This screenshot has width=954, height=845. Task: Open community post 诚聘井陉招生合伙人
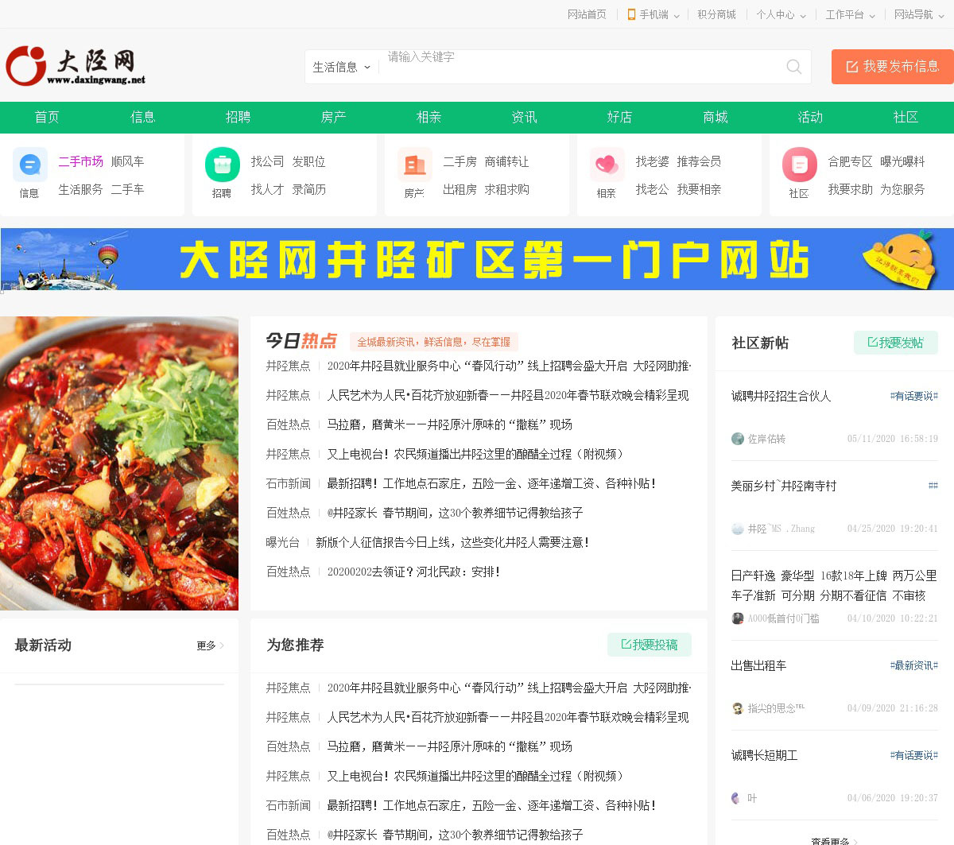click(x=781, y=396)
